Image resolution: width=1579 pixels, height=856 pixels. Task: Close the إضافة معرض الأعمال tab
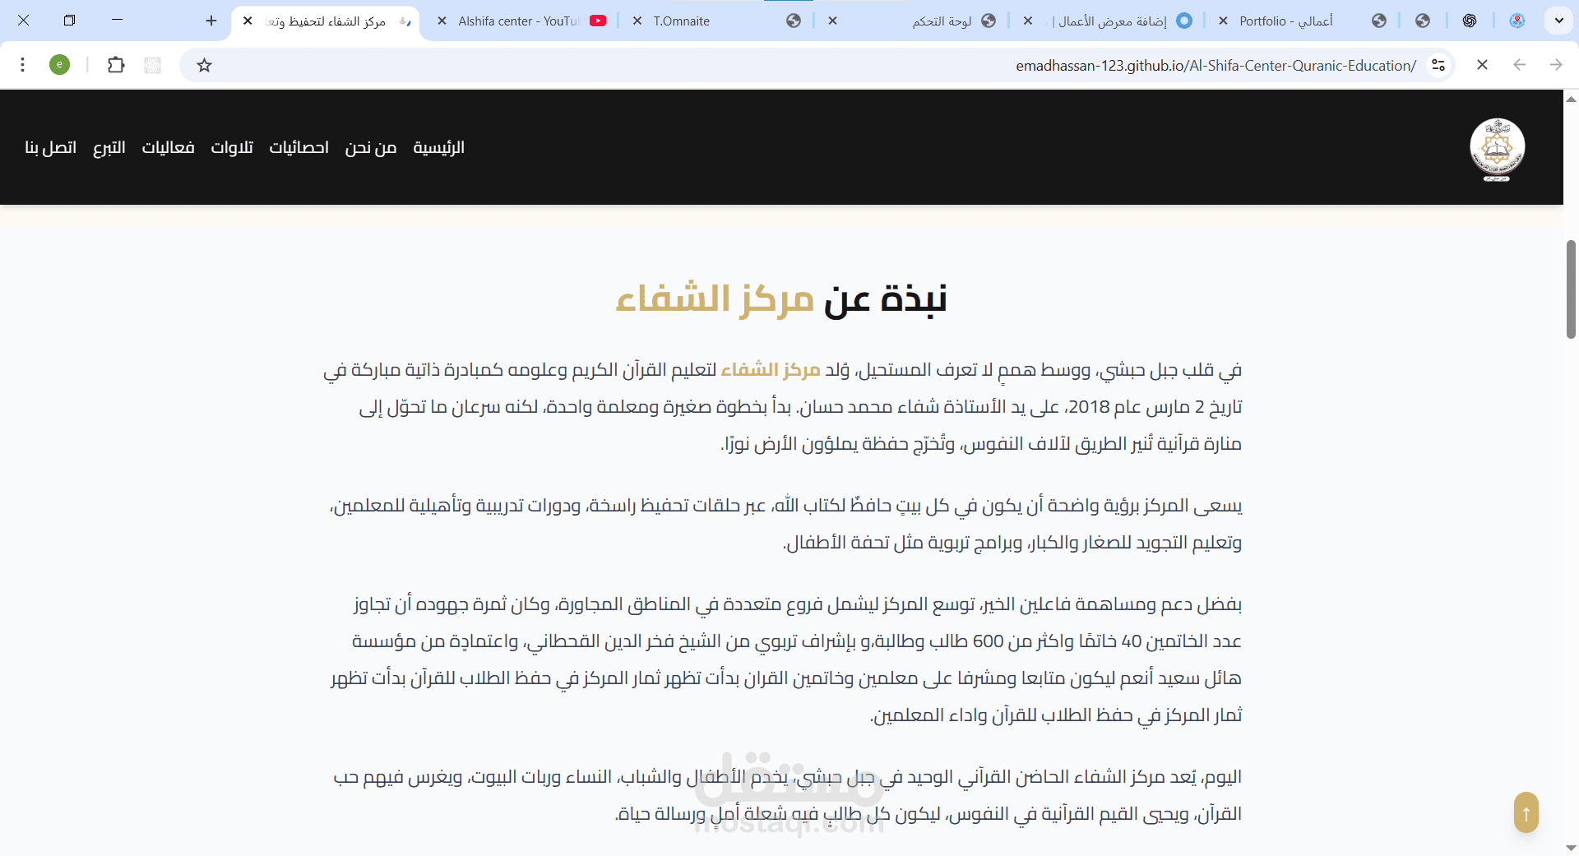pos(1028,21)
